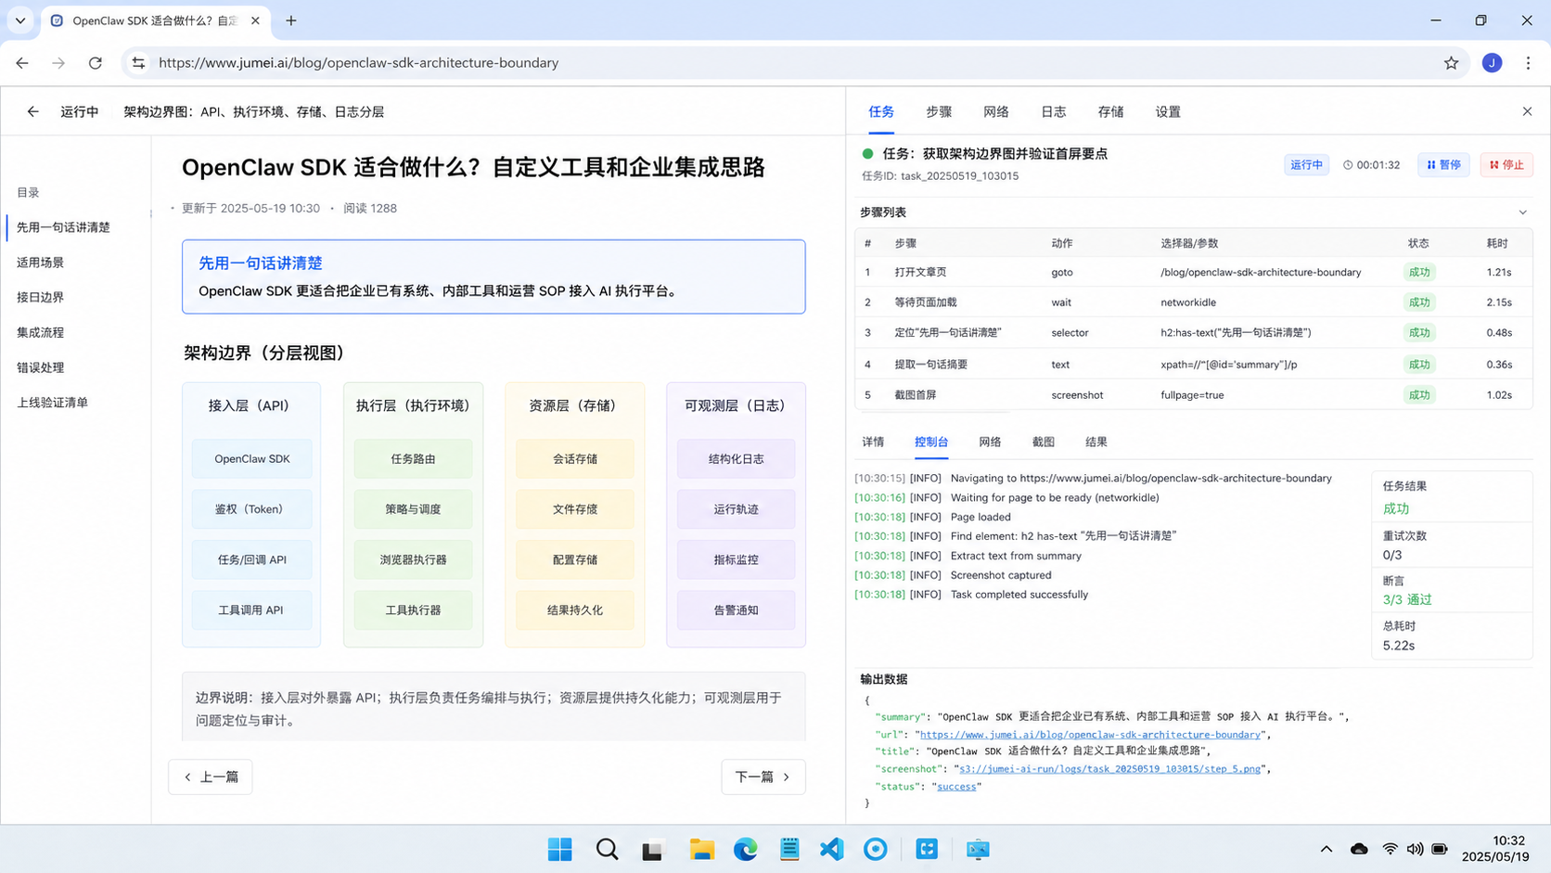1551x873 pixels.
Task: Open the tab search dropdown arrow
Action: (20, 20)
